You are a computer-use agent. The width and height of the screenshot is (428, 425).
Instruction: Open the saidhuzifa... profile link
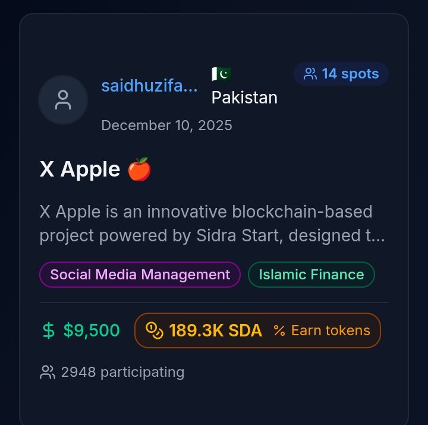[149, 86]
